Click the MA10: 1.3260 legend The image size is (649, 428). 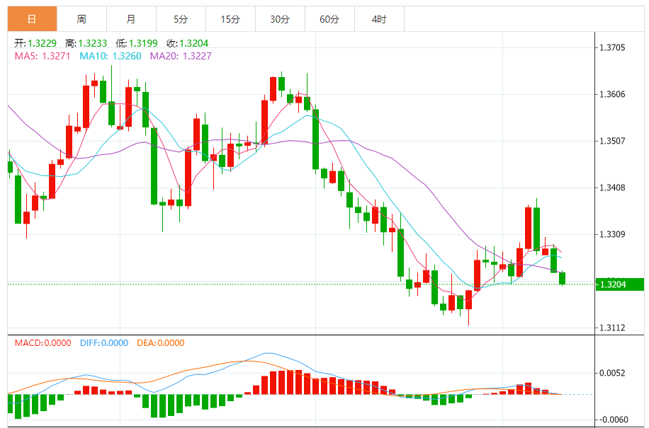(x=111, y=56)
